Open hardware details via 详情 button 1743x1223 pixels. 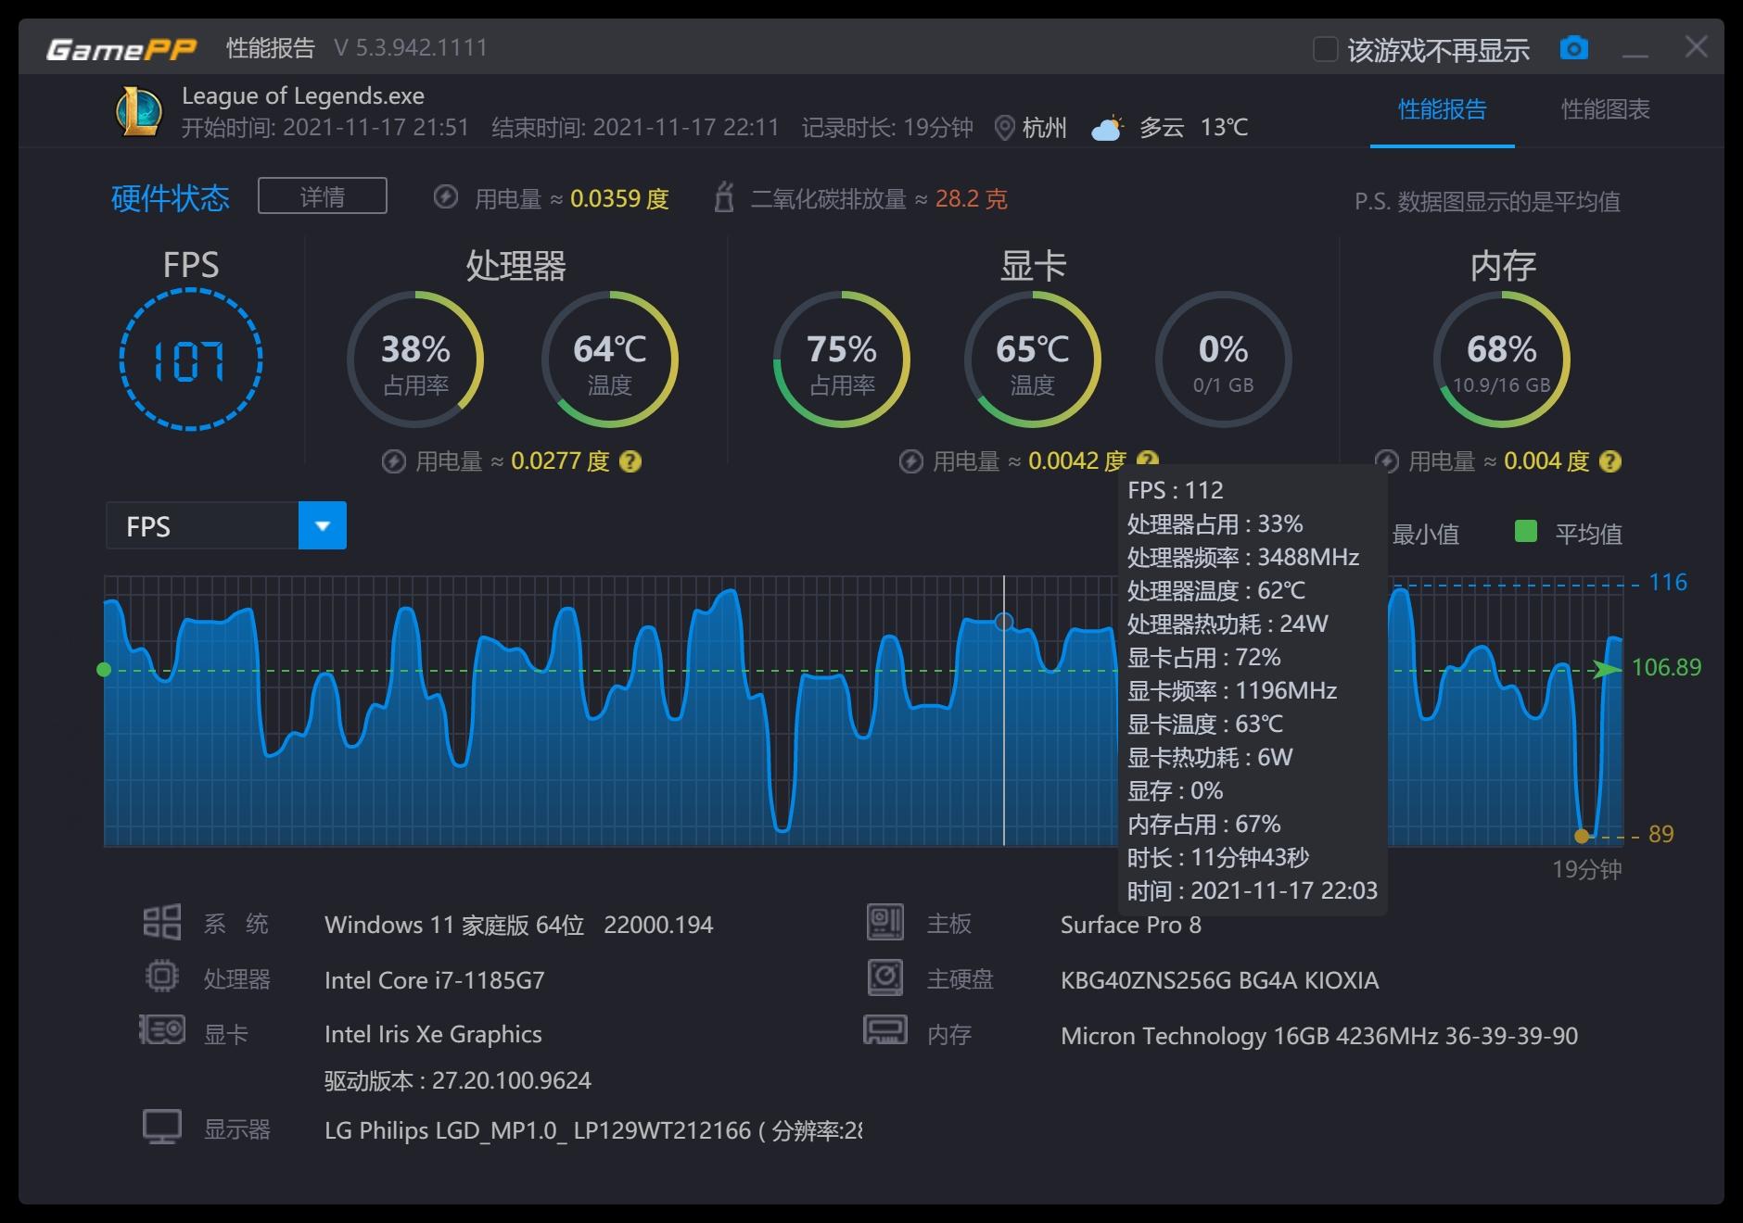(x=322, y=195)
